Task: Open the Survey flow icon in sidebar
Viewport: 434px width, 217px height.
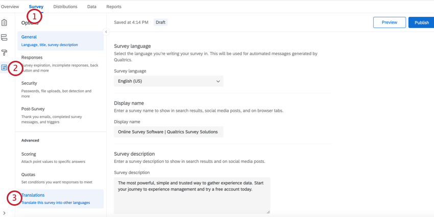Action: tap(4, 38)
